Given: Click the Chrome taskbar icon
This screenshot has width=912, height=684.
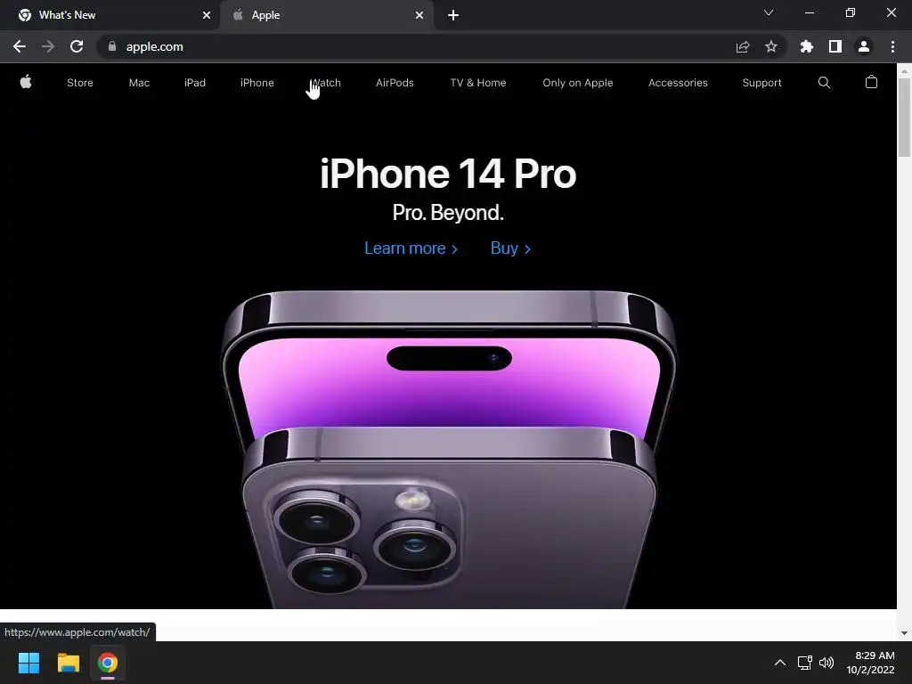Looking at the screenshot, I should pyautogui.click(x=108, y=663).
